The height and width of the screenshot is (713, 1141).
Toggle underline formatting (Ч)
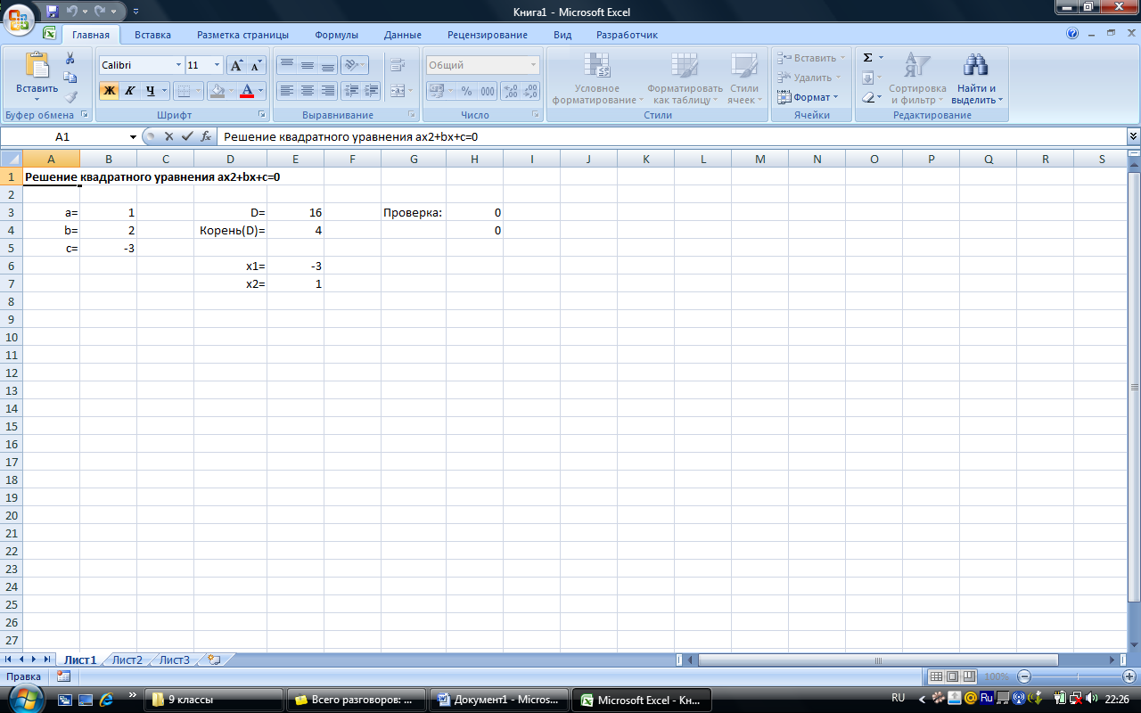[x=150, y=90]
